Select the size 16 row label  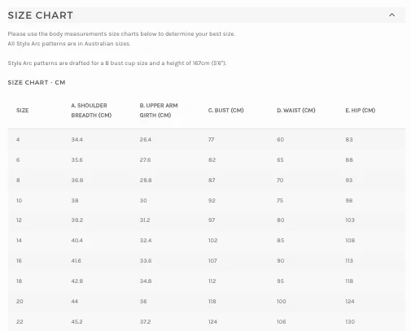[x=19, y=261]
